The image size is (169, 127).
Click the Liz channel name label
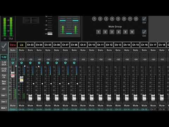21,45
